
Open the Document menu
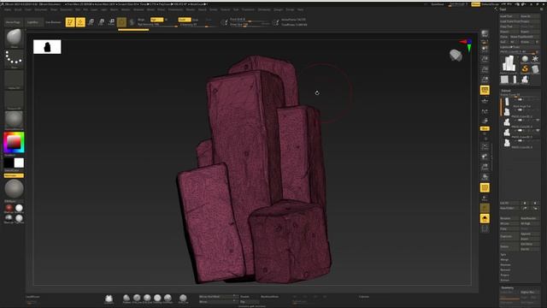point(40,9)
